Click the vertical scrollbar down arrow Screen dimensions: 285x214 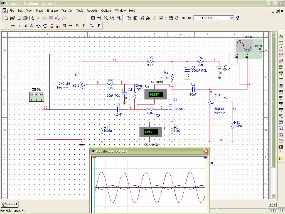pyautogui.click(x=274, y=196)
